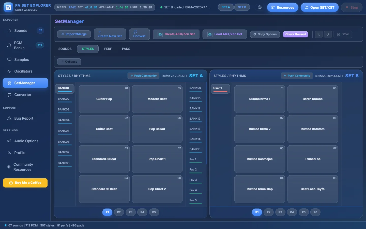Switch to SET B toggle
The height and width of the screenshot is (229, 366).
tap(242, 7)
